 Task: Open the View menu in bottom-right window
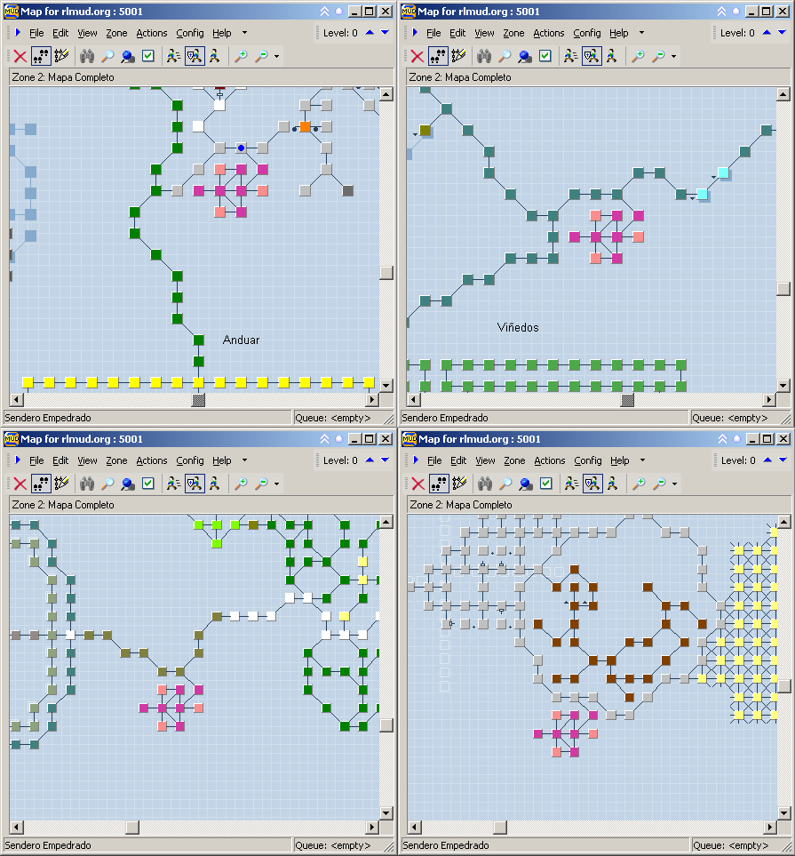click(485, 460)
